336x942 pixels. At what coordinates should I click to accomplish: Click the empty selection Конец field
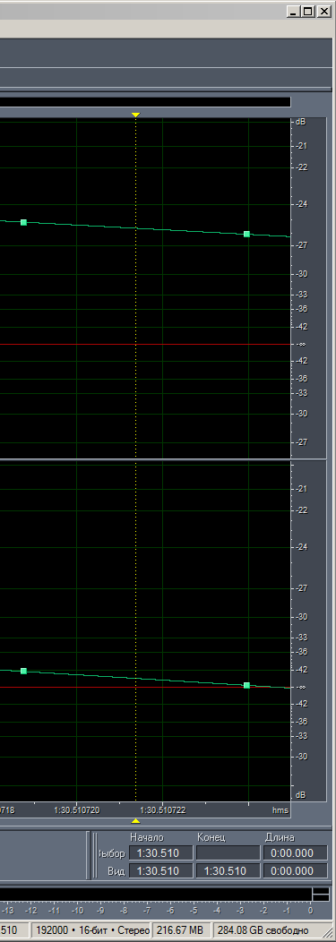[x=228, y=853]
